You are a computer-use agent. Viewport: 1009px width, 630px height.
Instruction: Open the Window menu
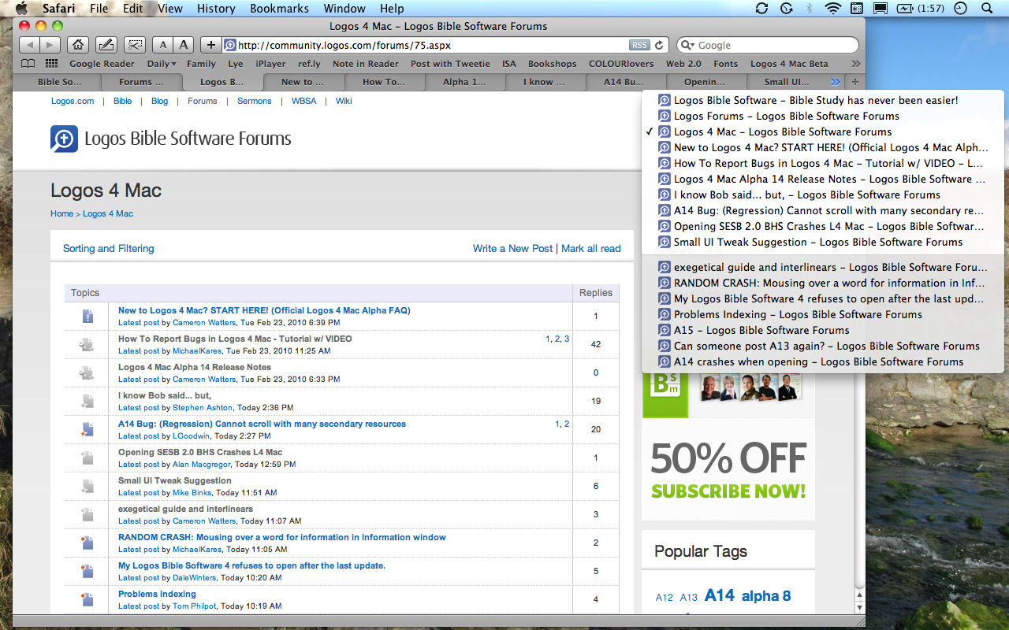tap(344, 9)
